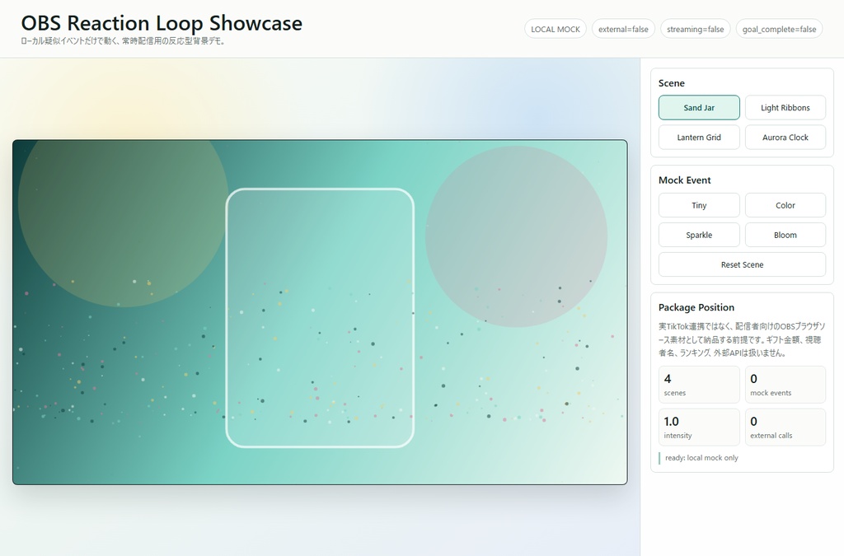Click the LOCAL MOCK status pill
This screenshot has height=556, width=844.
pos(556,29)
